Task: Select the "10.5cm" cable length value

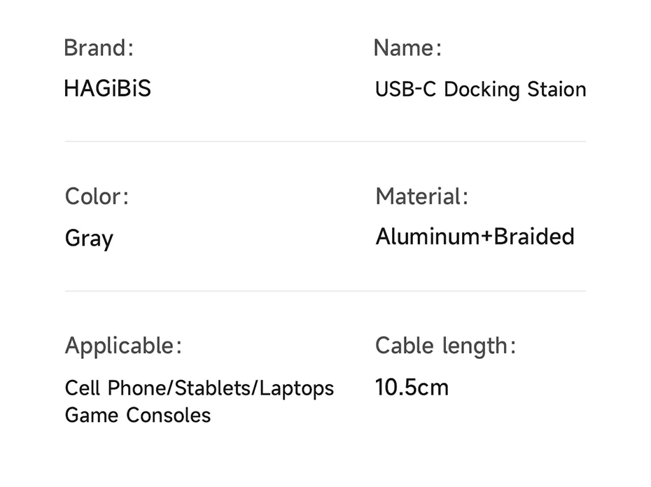Action: click(412, 388)
